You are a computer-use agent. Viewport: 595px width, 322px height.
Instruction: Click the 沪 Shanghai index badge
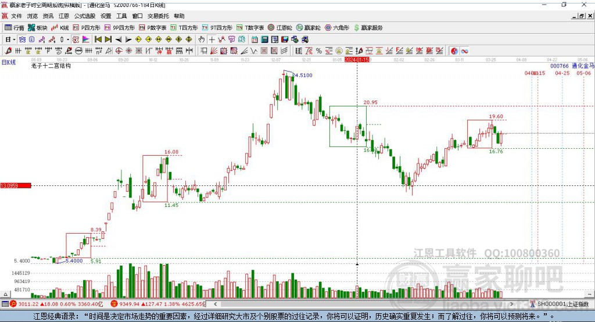point(14,304)
